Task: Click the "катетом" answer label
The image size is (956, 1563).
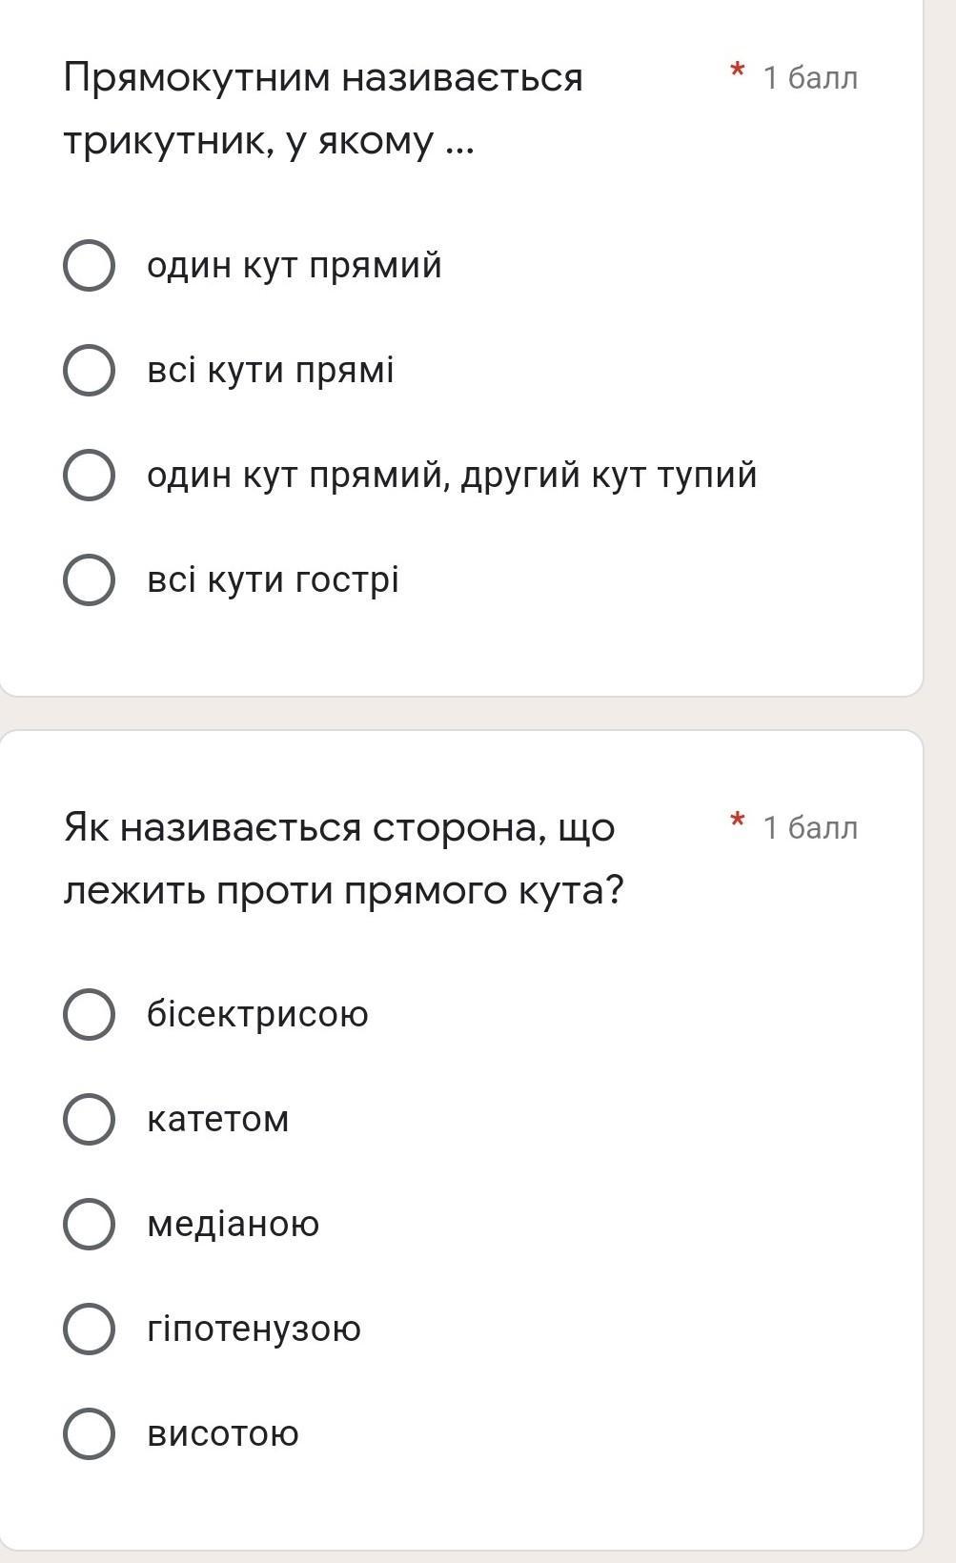Action: tap(217, 1119)
